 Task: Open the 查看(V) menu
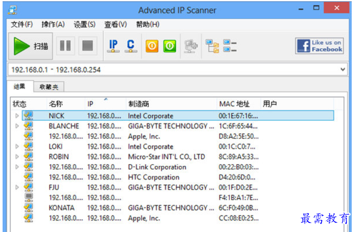pyautogui.click(x=116, y=24)
